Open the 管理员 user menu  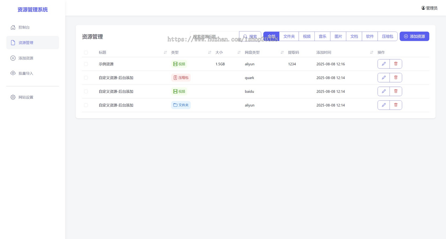pos(429,8)
